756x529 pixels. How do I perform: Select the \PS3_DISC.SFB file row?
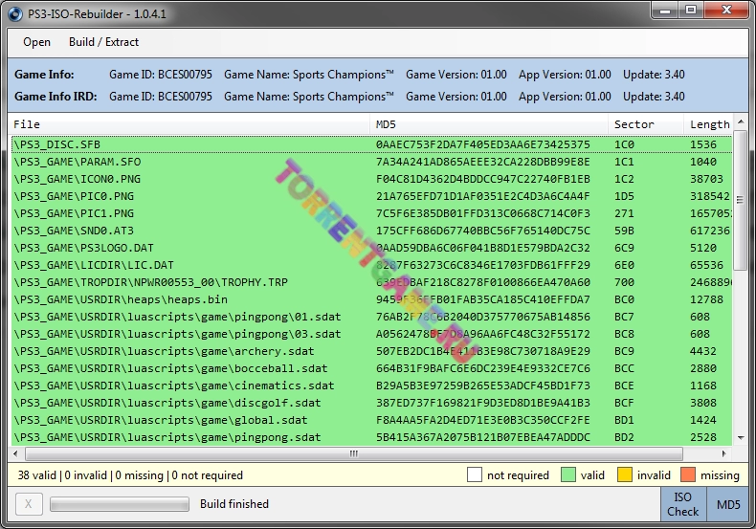pyautogui.click(x=191, y=144)
